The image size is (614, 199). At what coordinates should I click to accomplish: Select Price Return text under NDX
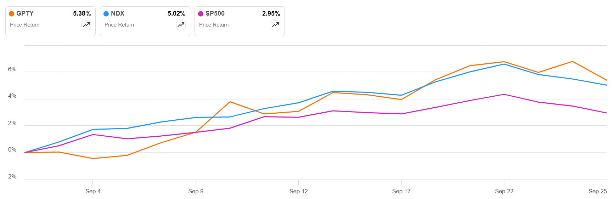point(119,25)
